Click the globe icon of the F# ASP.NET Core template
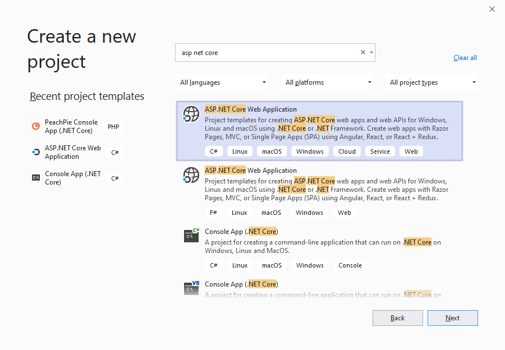This screenshot has height=350, width=505. [x=191, y=175]
